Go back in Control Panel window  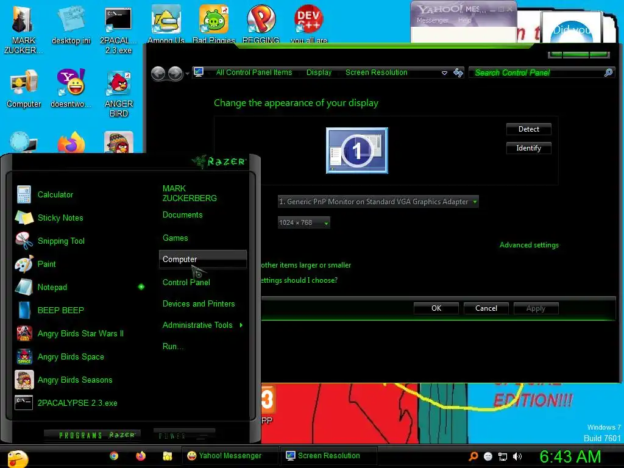click(x=158, y=73)
